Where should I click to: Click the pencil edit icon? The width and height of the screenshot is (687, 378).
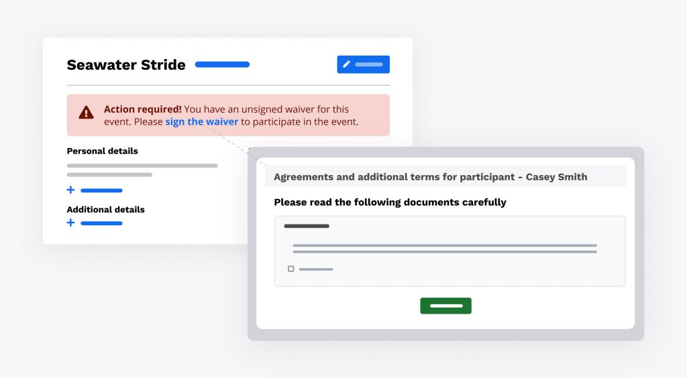tap(347, 64)
